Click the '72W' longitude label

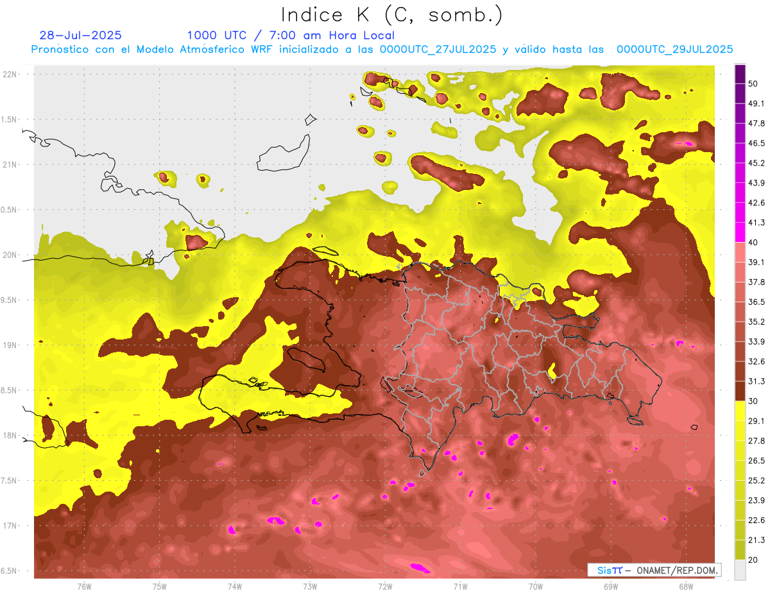385,586
